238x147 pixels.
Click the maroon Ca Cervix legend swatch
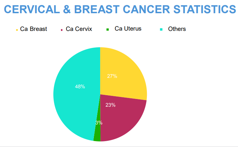62,30
